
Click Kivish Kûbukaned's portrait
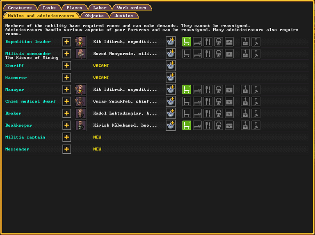pyautogui.click(x=80, y=125)
